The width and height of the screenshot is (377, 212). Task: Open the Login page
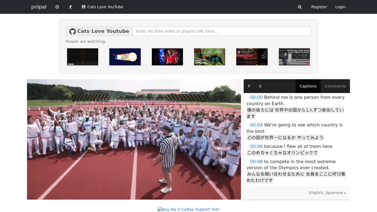click(x=341, y=7)
